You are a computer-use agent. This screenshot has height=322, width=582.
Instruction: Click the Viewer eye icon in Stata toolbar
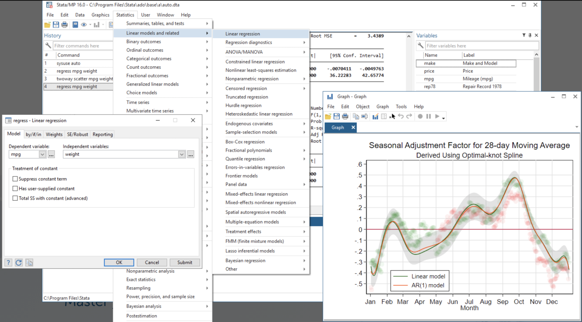click(84, 25)
